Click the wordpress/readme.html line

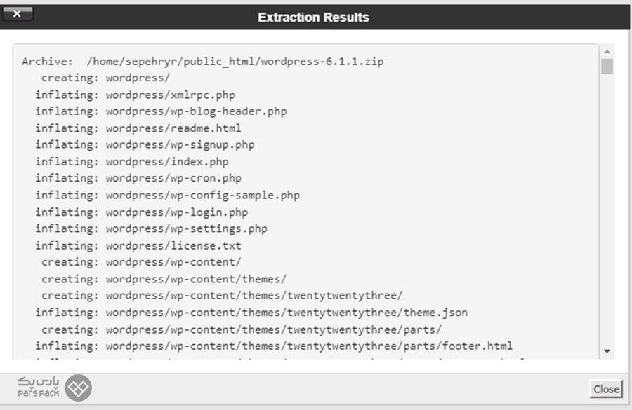138,128
